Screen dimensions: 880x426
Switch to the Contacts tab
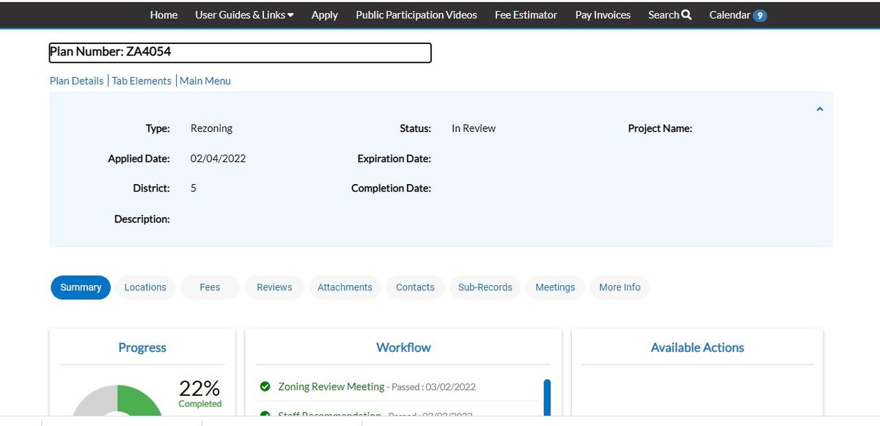pos(415,287)
